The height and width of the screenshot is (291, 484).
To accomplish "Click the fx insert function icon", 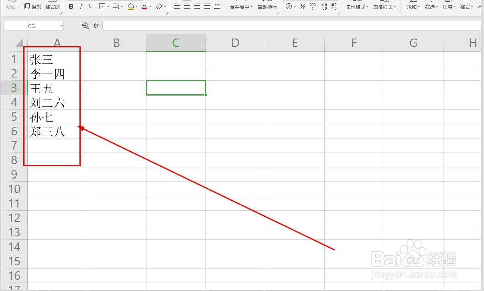I will click(x=96, y=26).
